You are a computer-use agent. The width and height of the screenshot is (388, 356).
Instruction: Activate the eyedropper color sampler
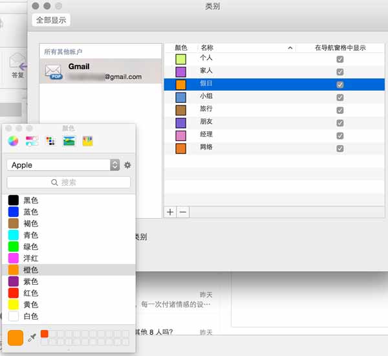coord(32,337)
